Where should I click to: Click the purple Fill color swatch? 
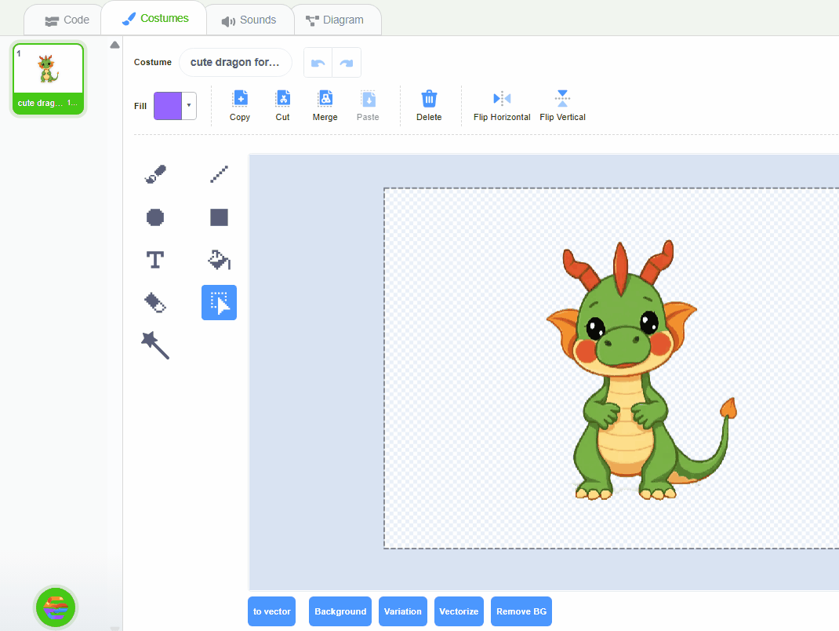pos(168,105)
